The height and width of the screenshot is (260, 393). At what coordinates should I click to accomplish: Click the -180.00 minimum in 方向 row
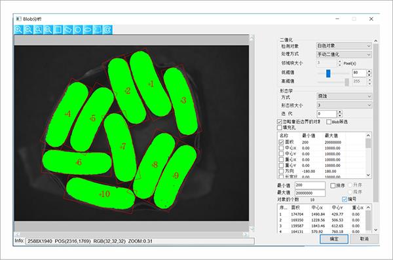coord(309,171)
